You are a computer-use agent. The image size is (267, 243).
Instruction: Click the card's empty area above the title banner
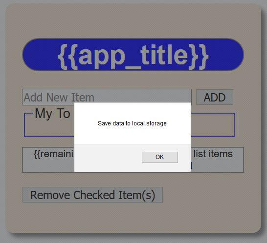coord(133,21)
